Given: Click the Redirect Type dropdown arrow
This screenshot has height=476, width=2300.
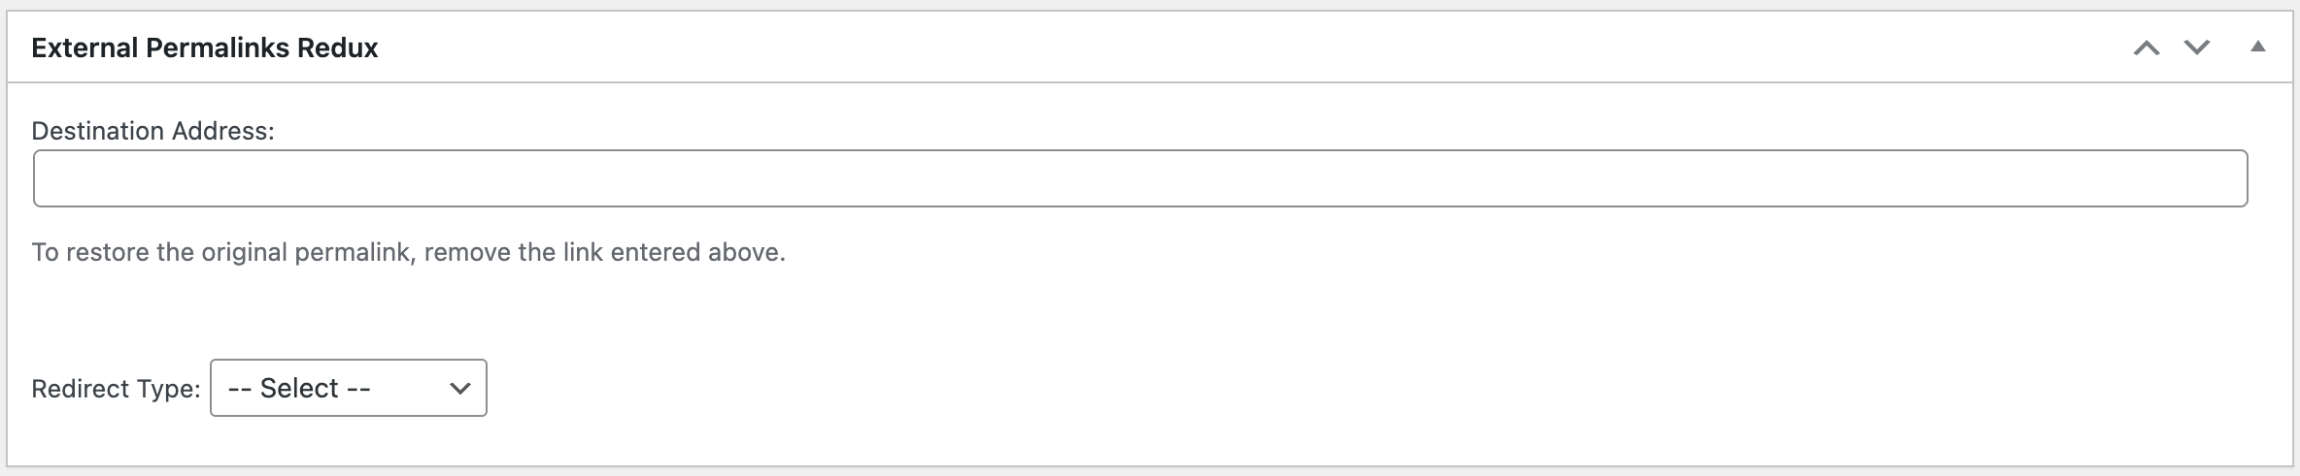Looking at the screenshot, I should click(x=459, y=388).
